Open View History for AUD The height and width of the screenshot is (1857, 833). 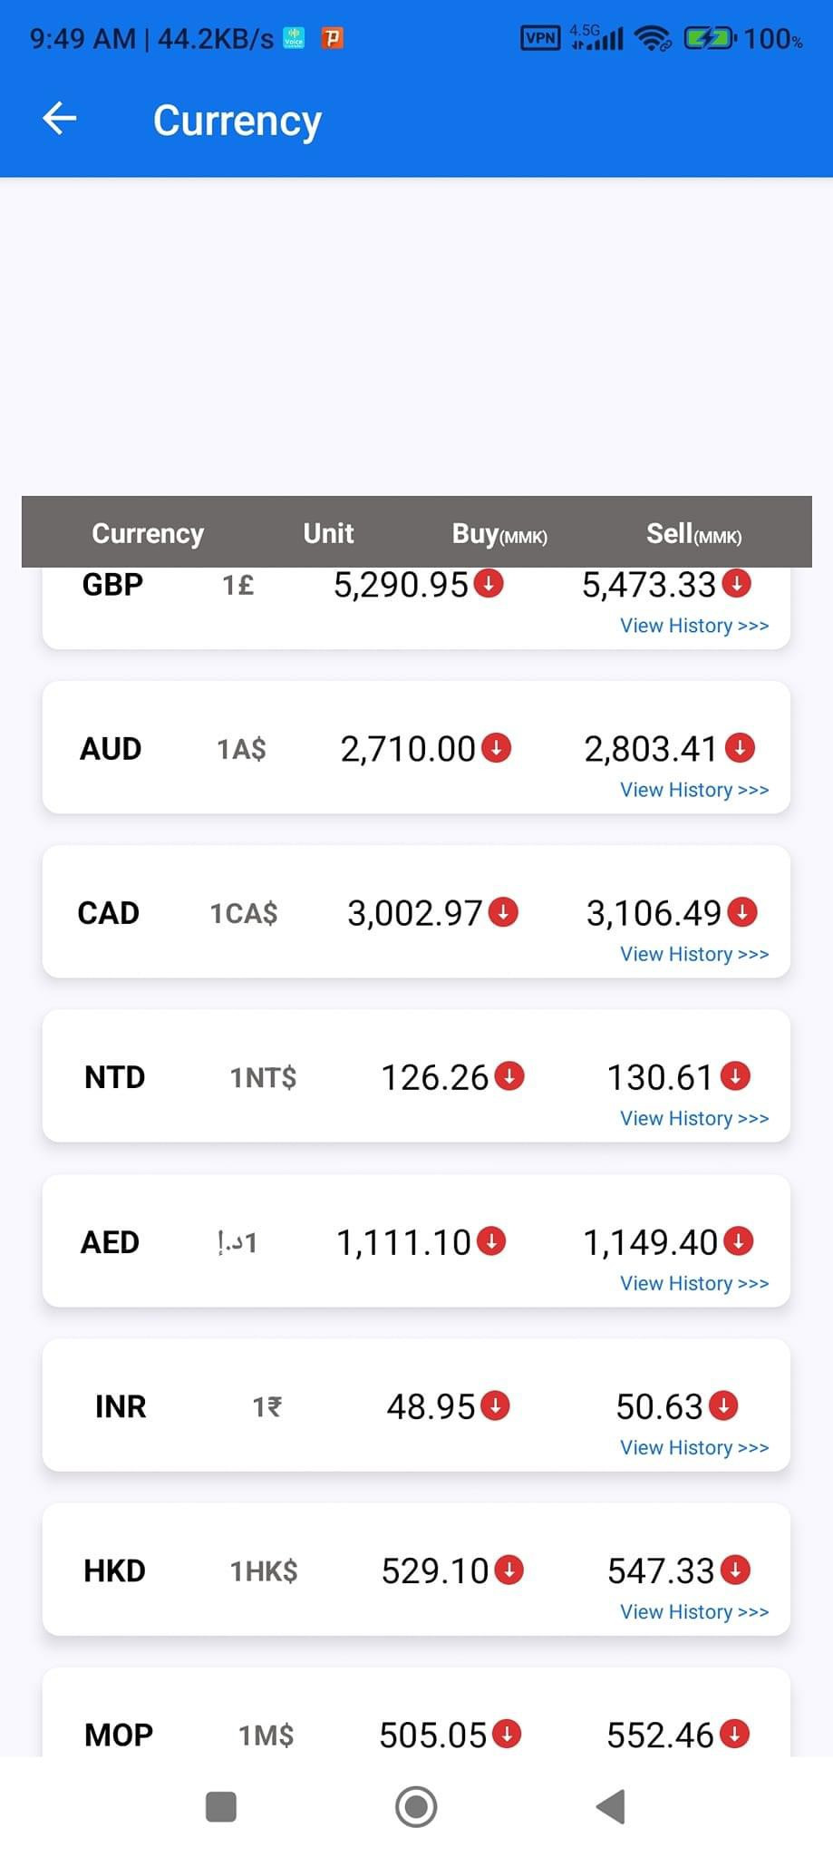(694, 790)
